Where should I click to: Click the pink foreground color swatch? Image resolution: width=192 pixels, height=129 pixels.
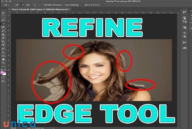[x=2, y=72]
